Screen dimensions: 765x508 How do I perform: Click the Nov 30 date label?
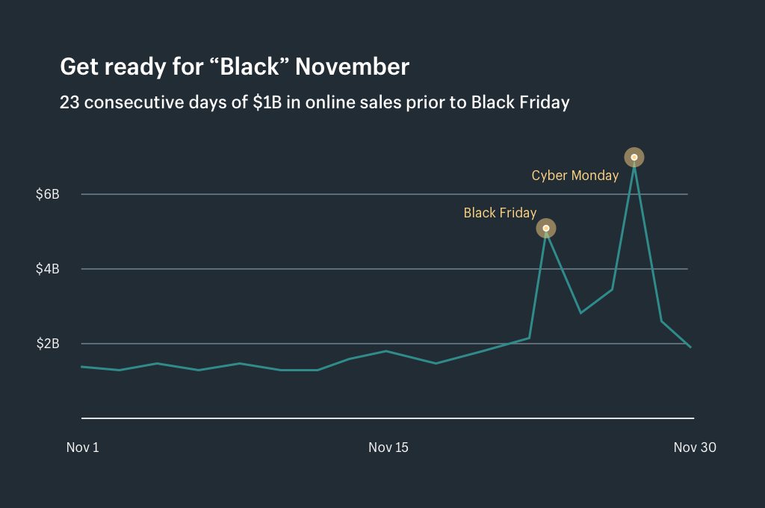click(x=694, y=447)
